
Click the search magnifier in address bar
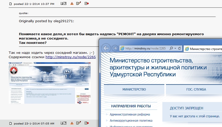pos(171,48)
